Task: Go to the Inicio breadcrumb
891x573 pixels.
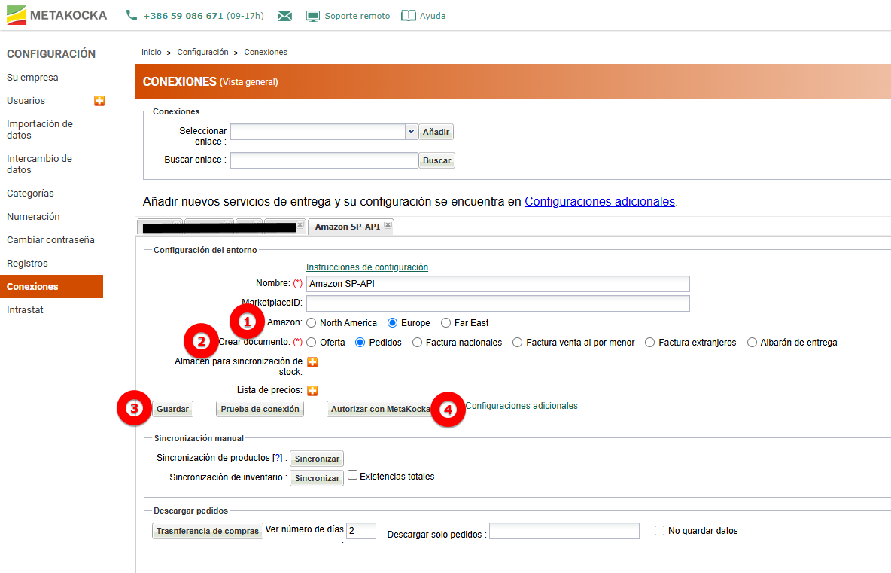Action: pyautogui.click(x=151, y=52)
